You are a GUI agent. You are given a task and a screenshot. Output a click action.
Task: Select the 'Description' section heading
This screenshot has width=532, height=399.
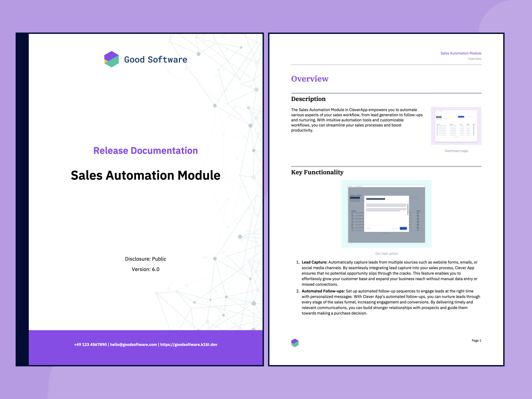308,99
